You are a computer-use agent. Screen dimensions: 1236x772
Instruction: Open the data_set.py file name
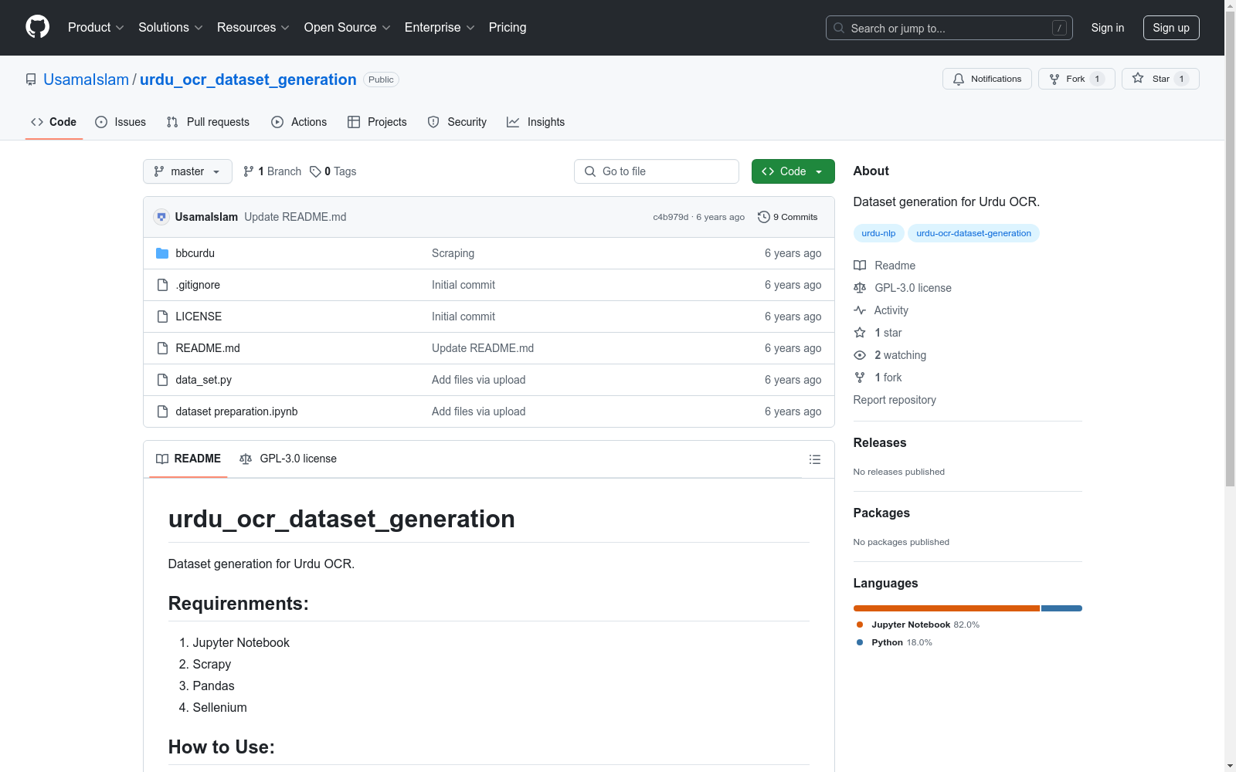[x=204, y=380]
